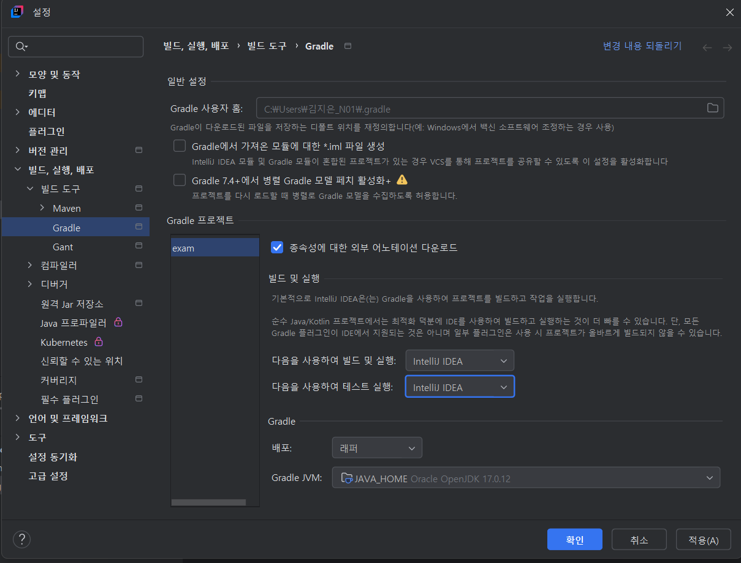Click 변경 내용 되돌리기 link

tap(642, 46)
